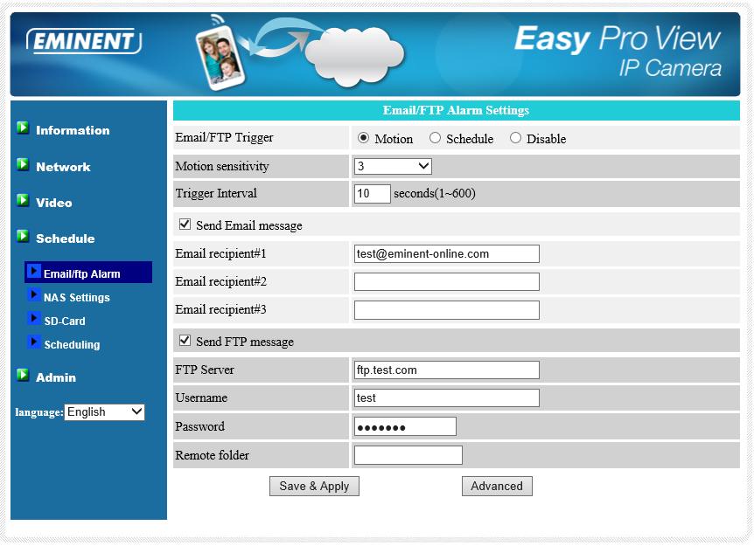Open the Network menu

coord(63,167)
